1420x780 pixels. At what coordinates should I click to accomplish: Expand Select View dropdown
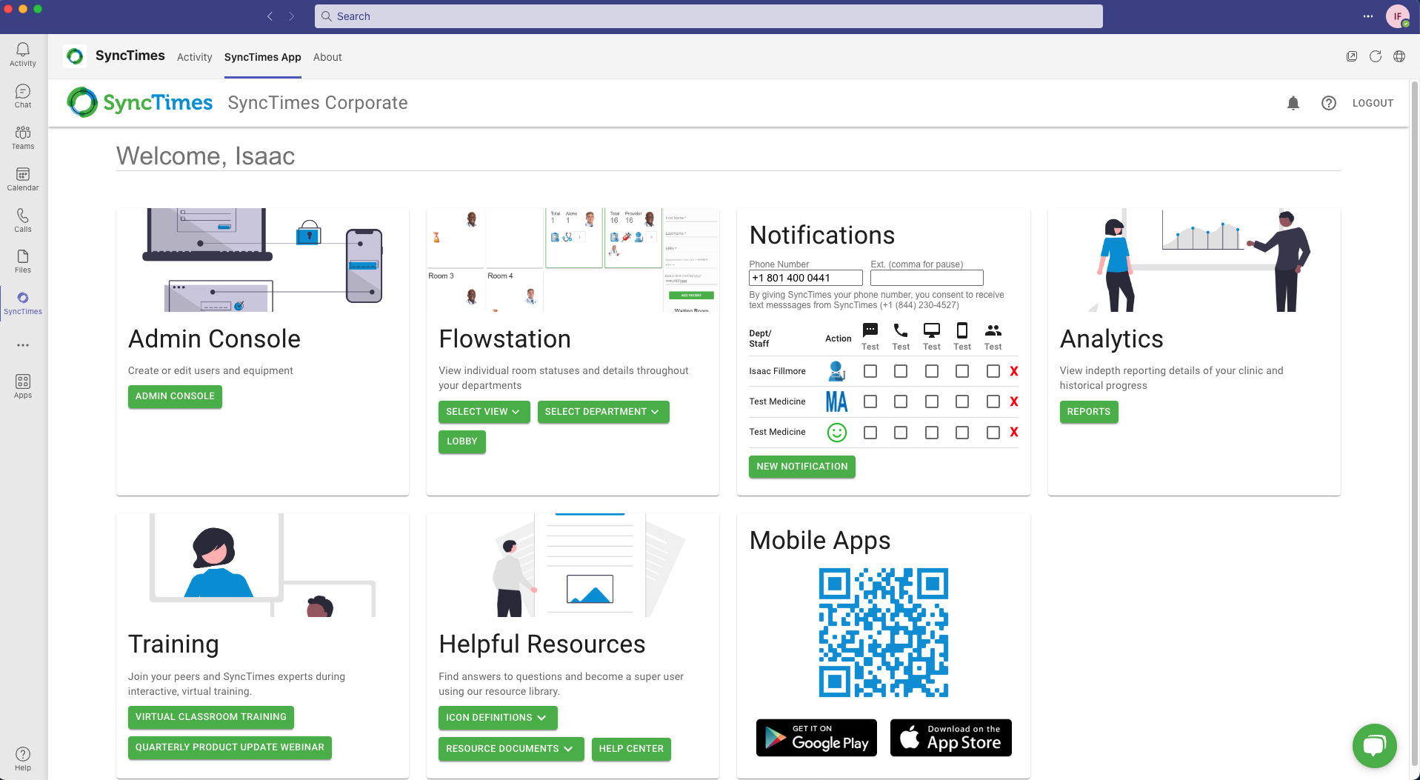(484, 412)
